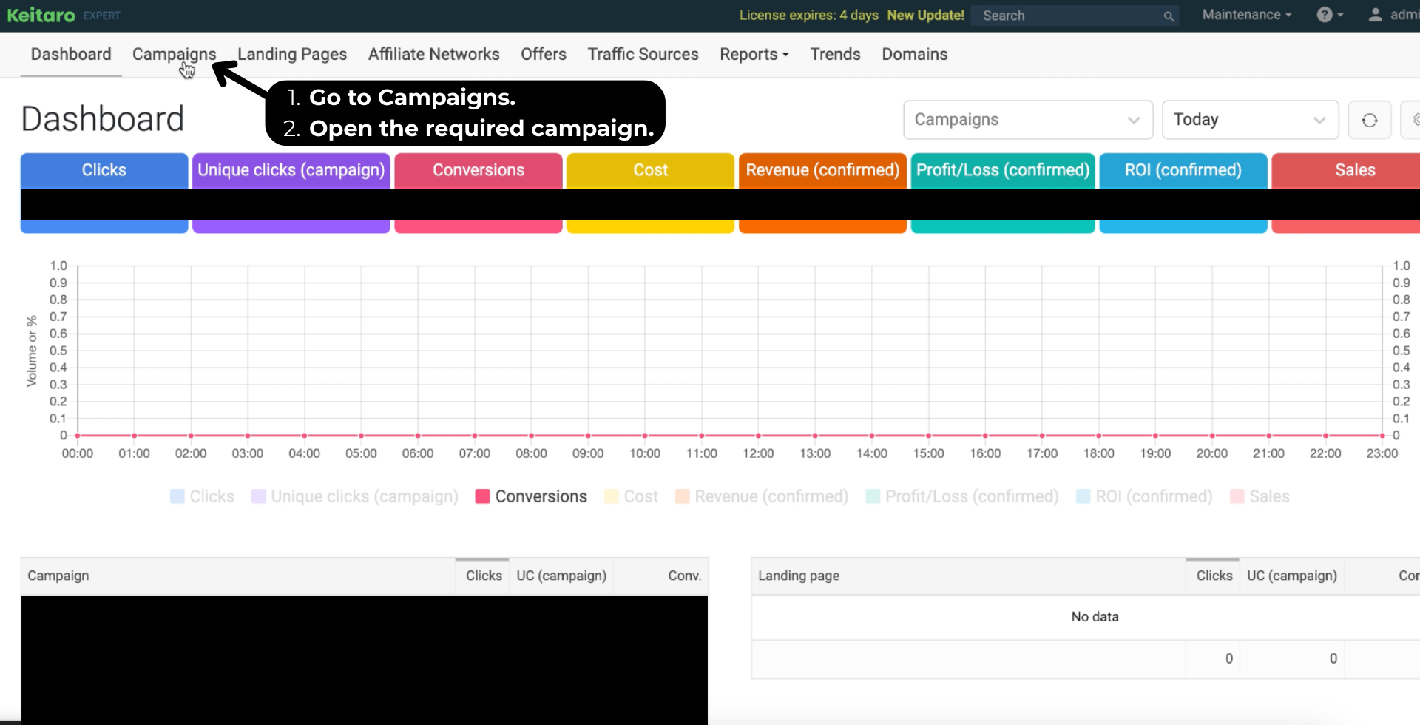Toggle Revenue (confirmed) legend item
This screenshot has width=1420, height=725.
pyautogui.click(x=762, y=496)
